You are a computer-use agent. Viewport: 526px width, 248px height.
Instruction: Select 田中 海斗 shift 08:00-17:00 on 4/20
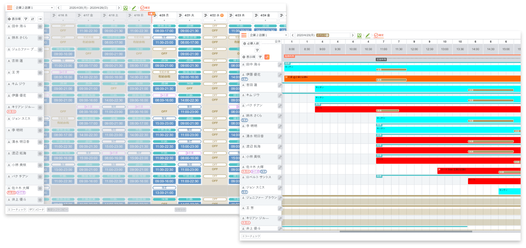point(164,31)
